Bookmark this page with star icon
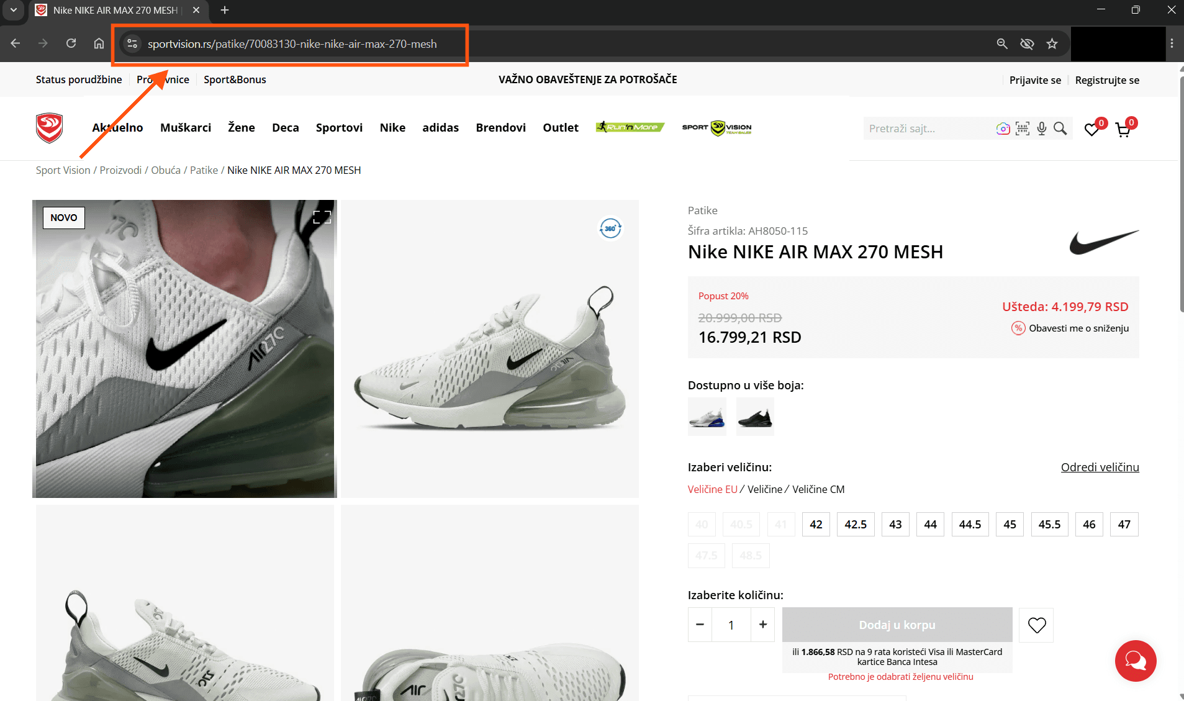 point(1052,43)
